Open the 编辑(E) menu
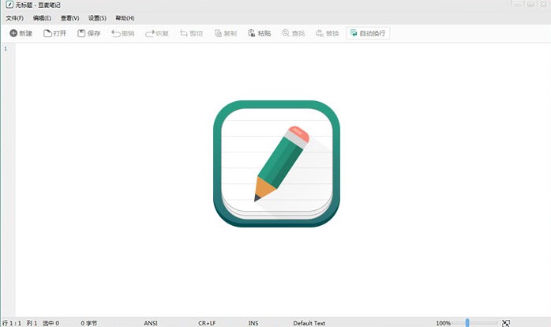 pyautogui.click(x=42, y=18)
